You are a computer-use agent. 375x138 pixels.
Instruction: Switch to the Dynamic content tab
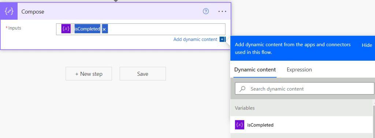tap(255, 70)
